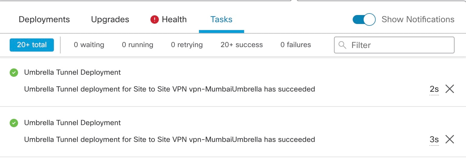Click the 2s duration of first task
Viewport: 466px width, 159px height.
click(x=434, y=89)
